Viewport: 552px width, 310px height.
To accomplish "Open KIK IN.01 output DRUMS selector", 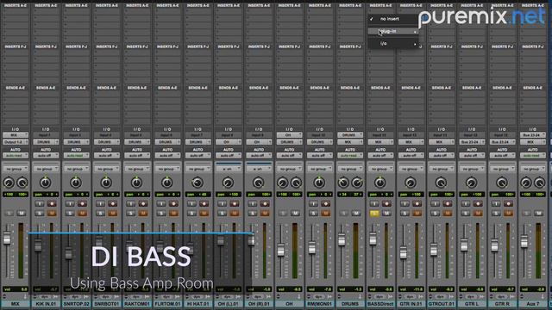I will pyautogui.click(x=46, y=142).
